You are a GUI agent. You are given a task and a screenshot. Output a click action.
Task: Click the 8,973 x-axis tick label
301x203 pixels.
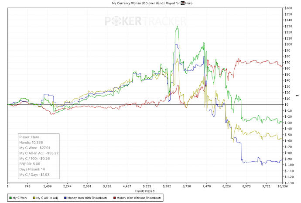(x=246, y=186)
